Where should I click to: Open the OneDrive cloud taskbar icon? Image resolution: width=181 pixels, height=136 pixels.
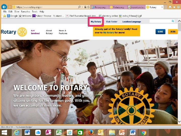pos(38,132)
